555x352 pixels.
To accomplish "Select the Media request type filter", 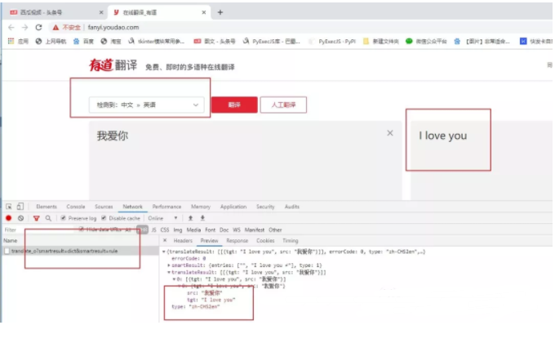I will point(193,229).
